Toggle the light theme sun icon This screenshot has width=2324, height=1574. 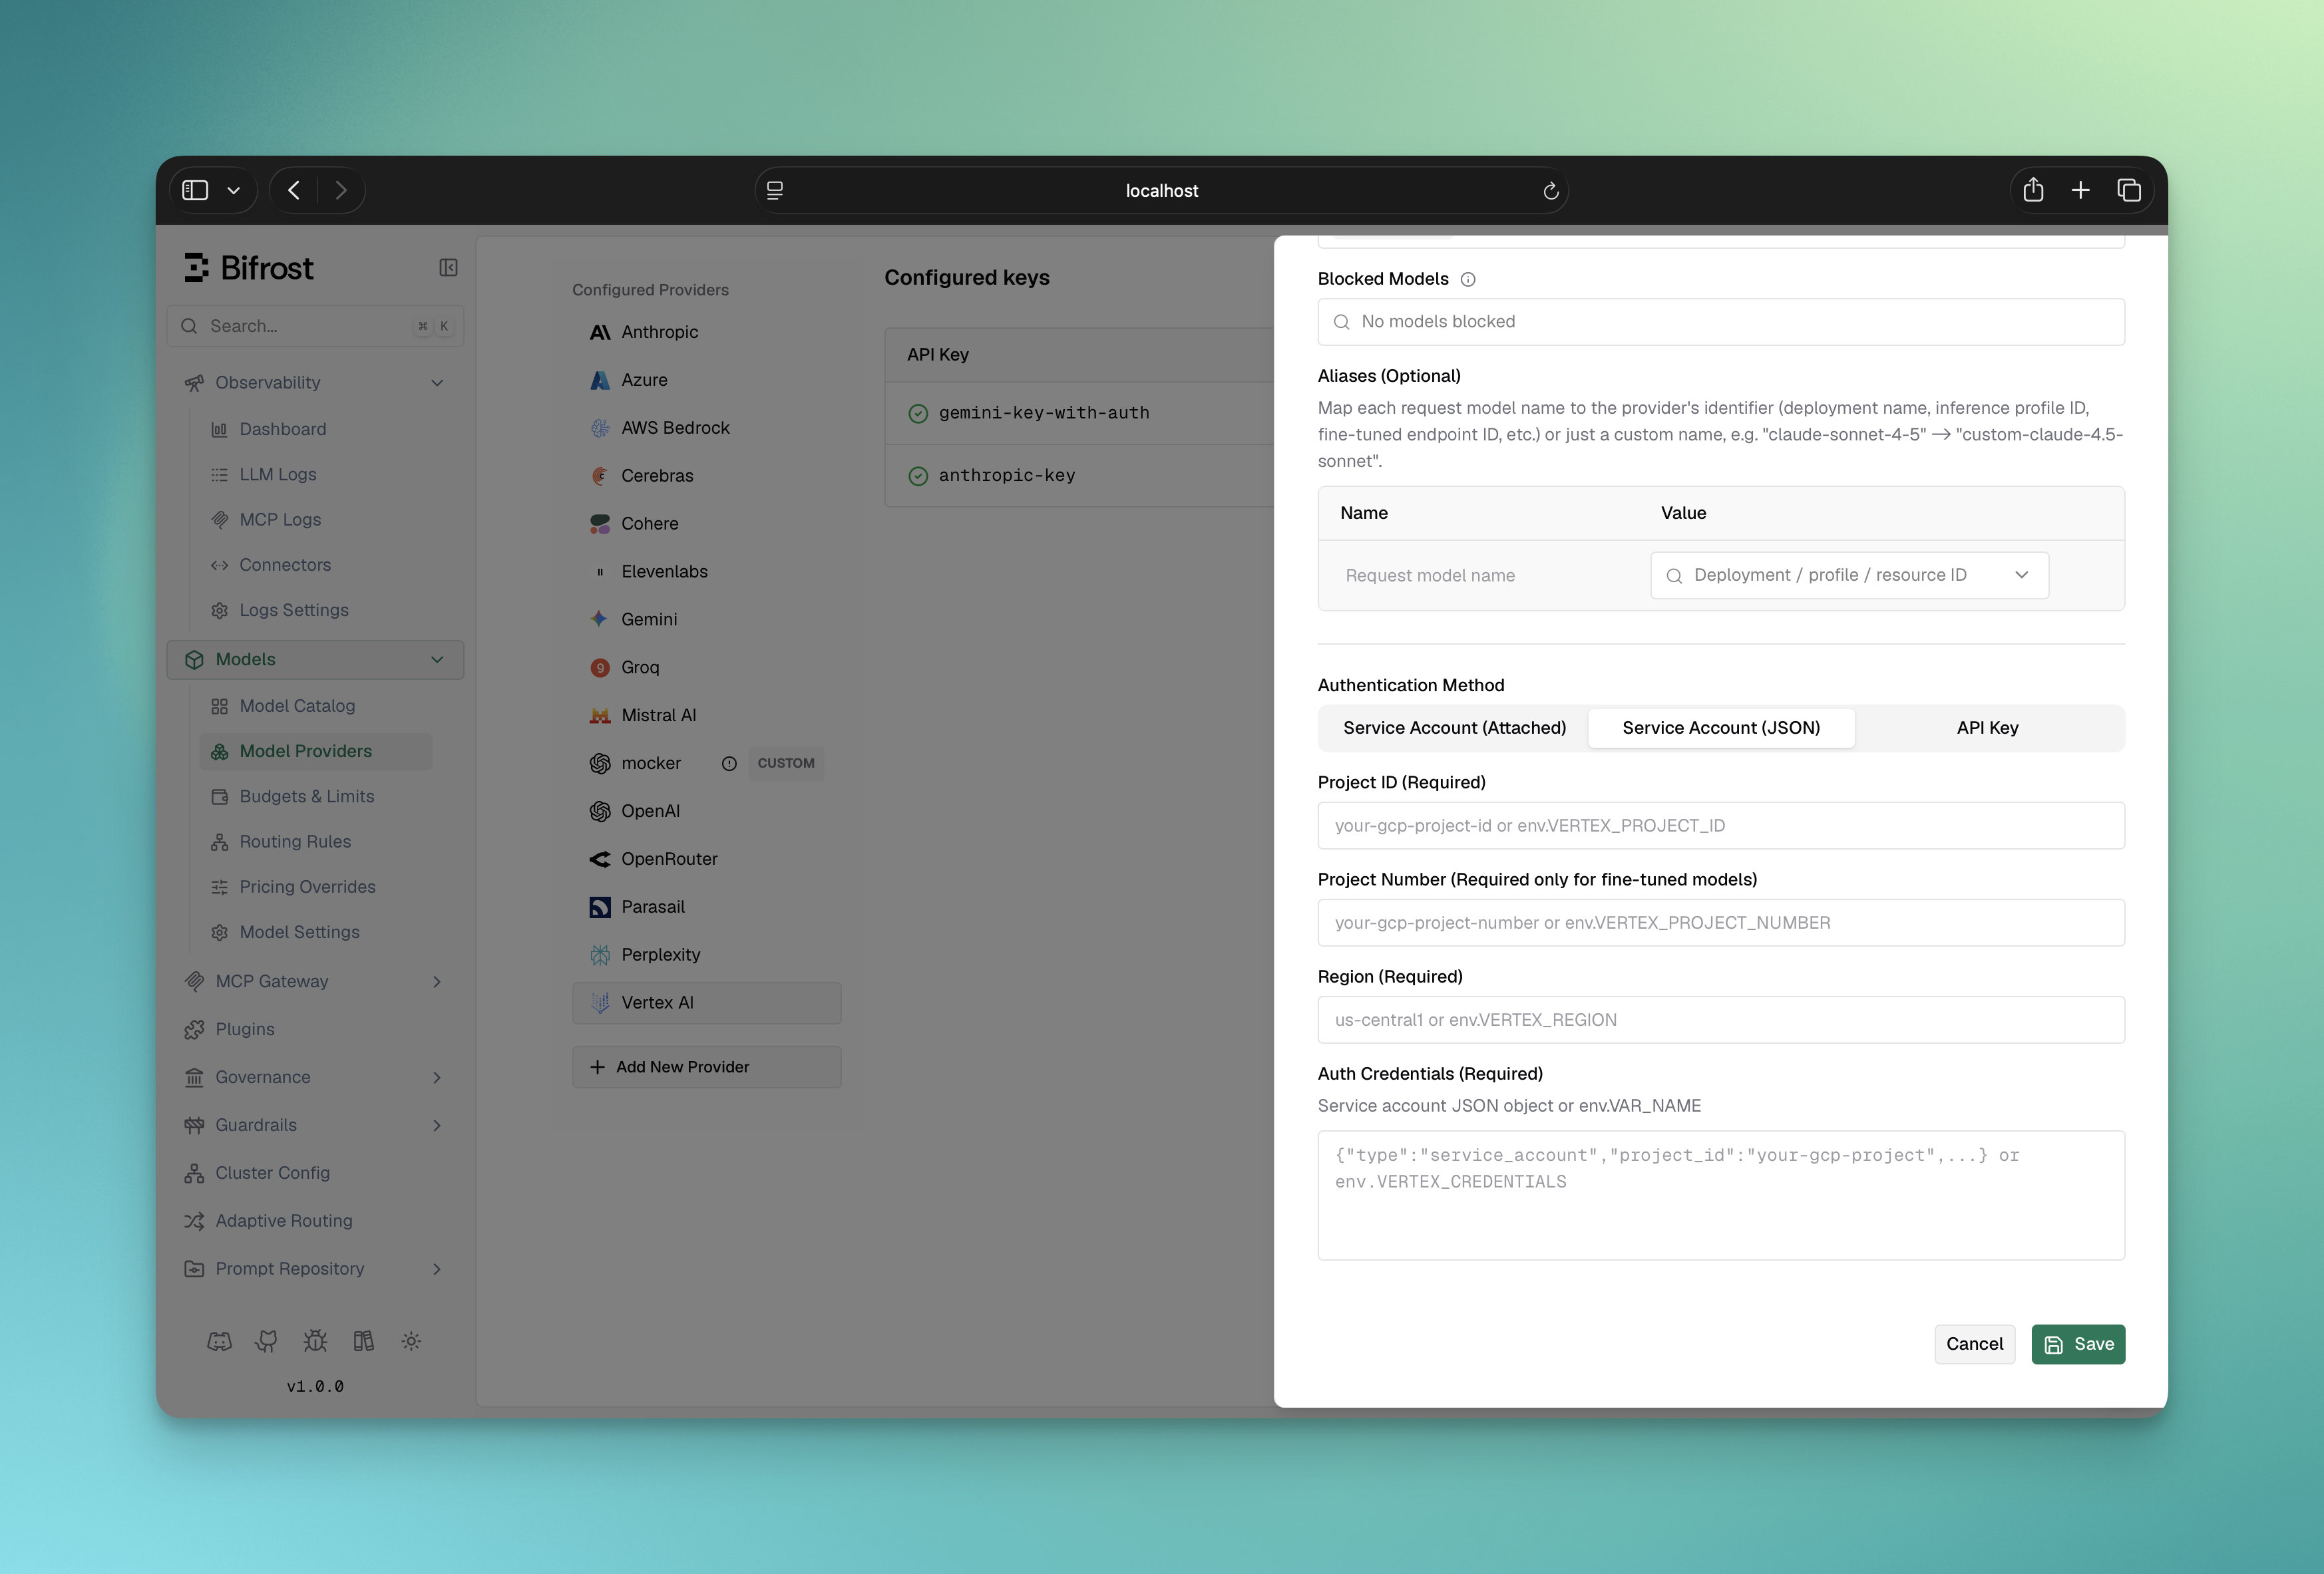click(411, 1341)
